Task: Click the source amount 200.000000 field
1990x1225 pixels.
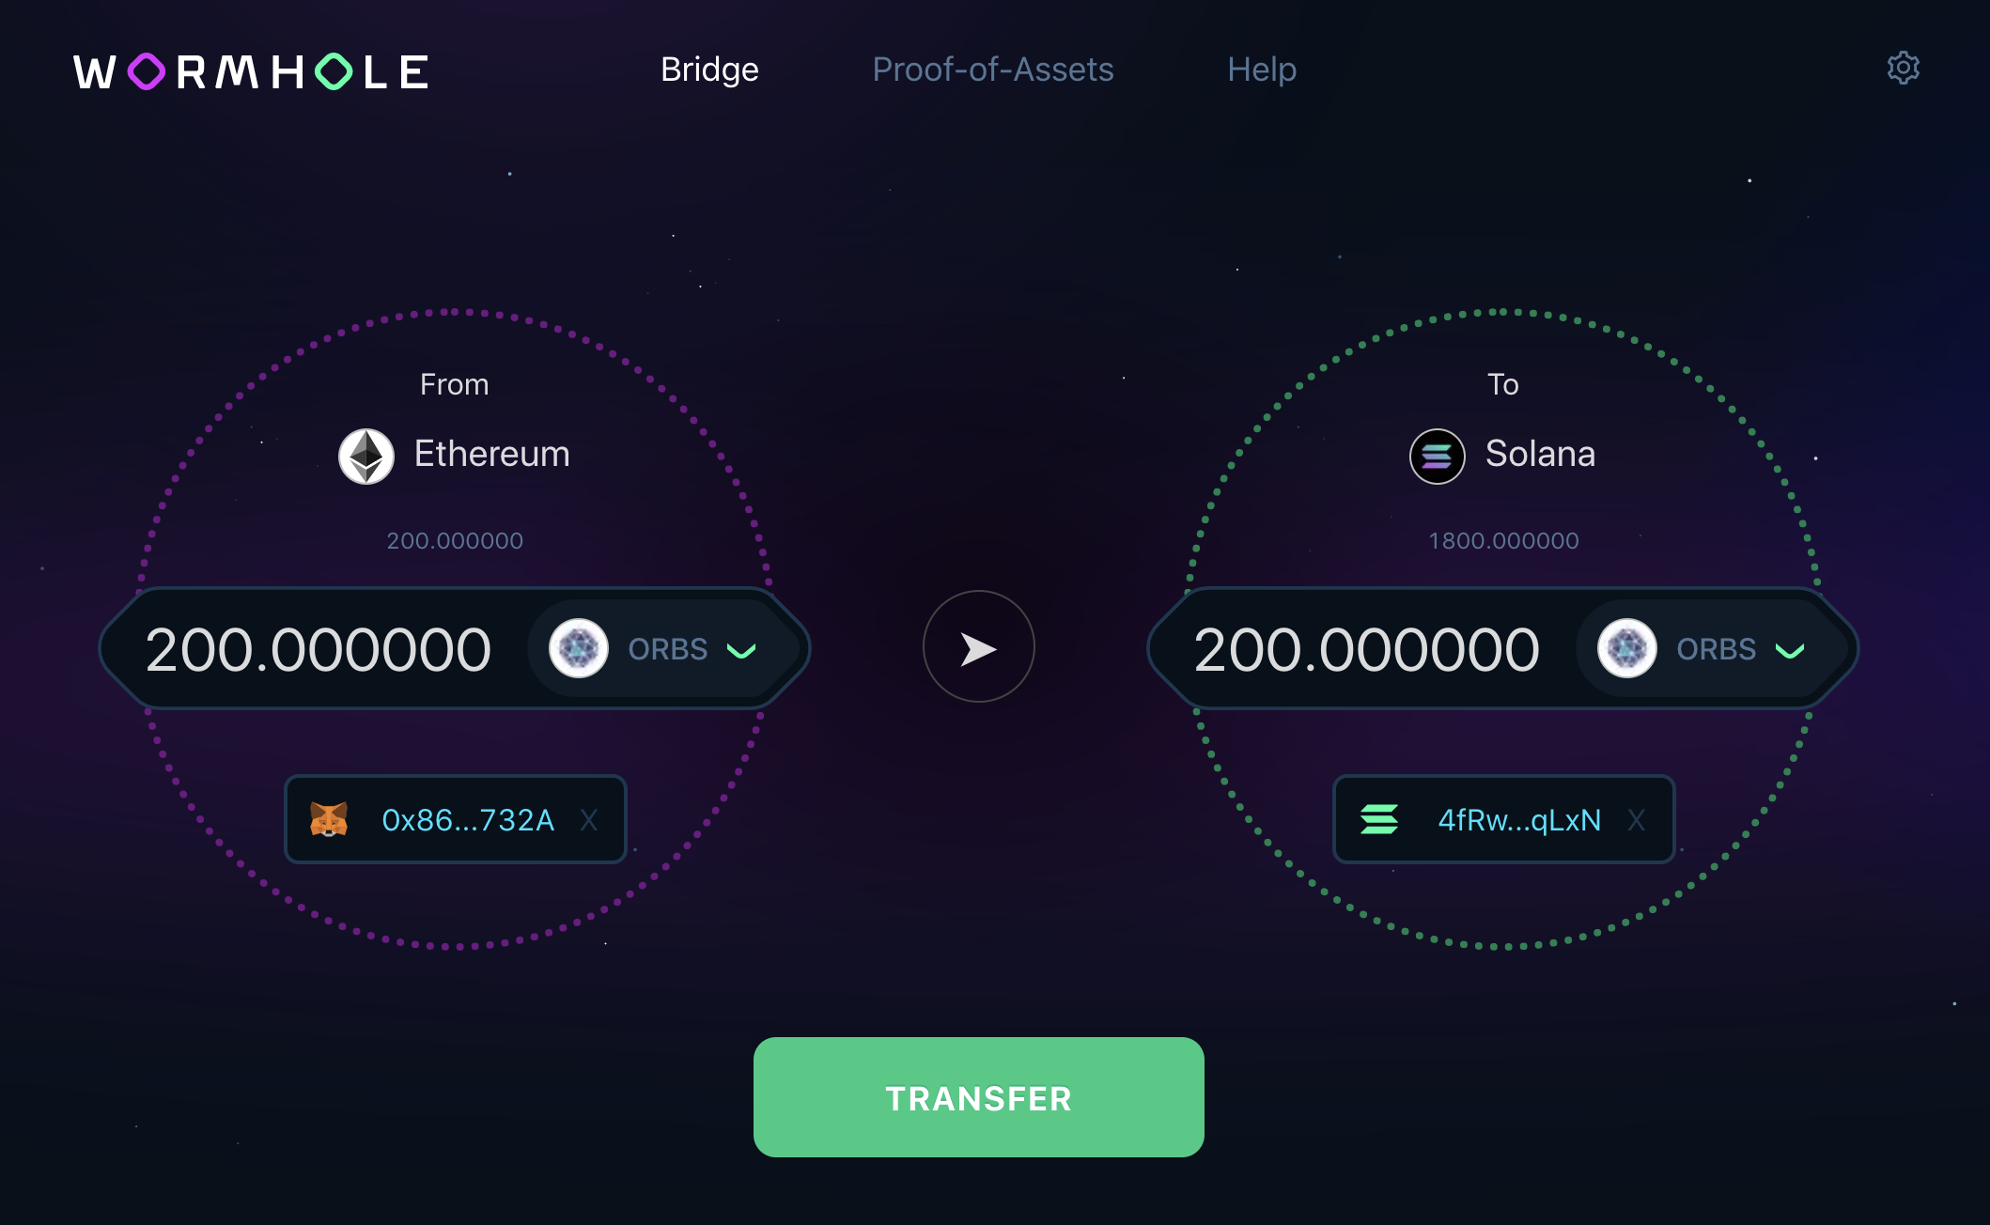Action: [x=319, y=650]
